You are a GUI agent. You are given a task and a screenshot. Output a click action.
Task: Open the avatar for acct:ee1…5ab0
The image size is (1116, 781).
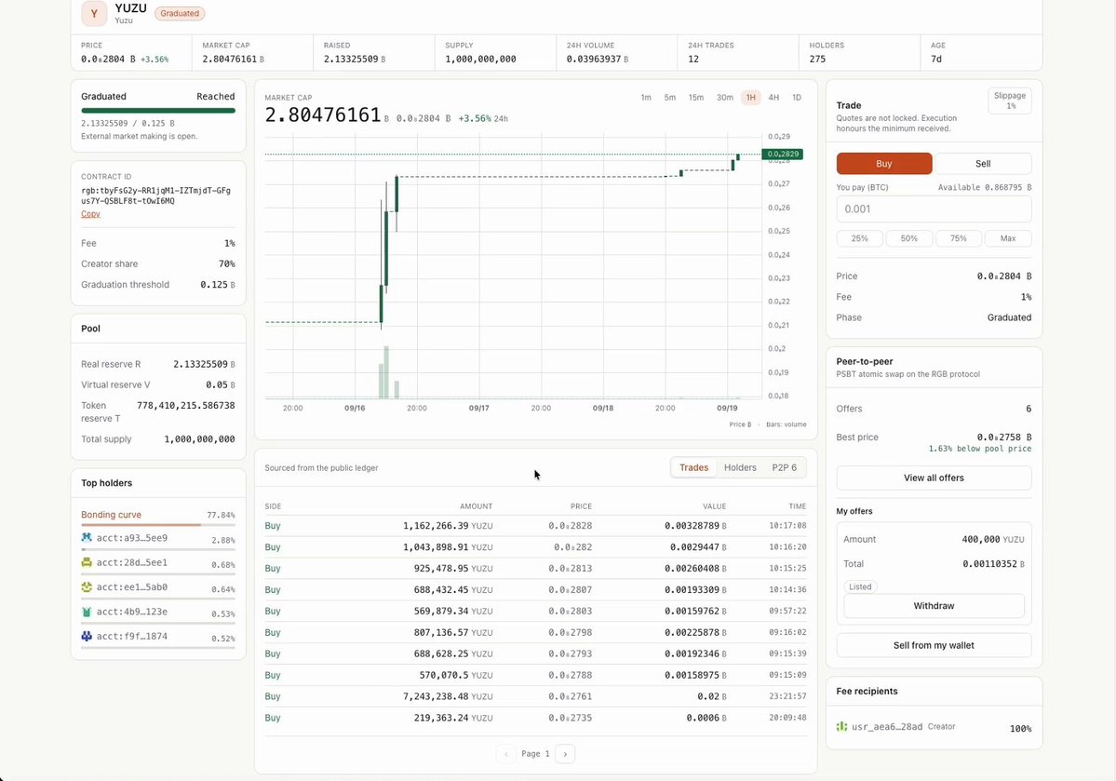click(87, 586)
